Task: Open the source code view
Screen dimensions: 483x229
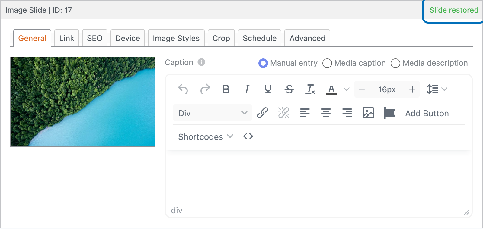Action: (248, 136)
